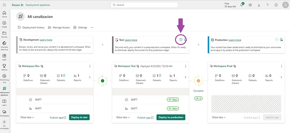The image size is (290, 133).
Task: Open Workspace Dev more options menu
Action: pos(90,66)
